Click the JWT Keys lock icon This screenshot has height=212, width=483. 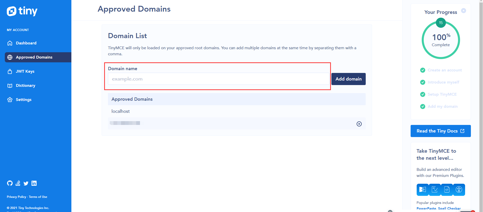pos(10,71)
